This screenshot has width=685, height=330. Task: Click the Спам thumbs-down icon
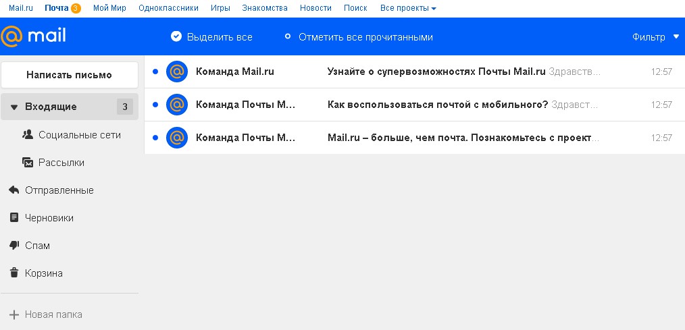pyautogui.click(x=14, y=246)
